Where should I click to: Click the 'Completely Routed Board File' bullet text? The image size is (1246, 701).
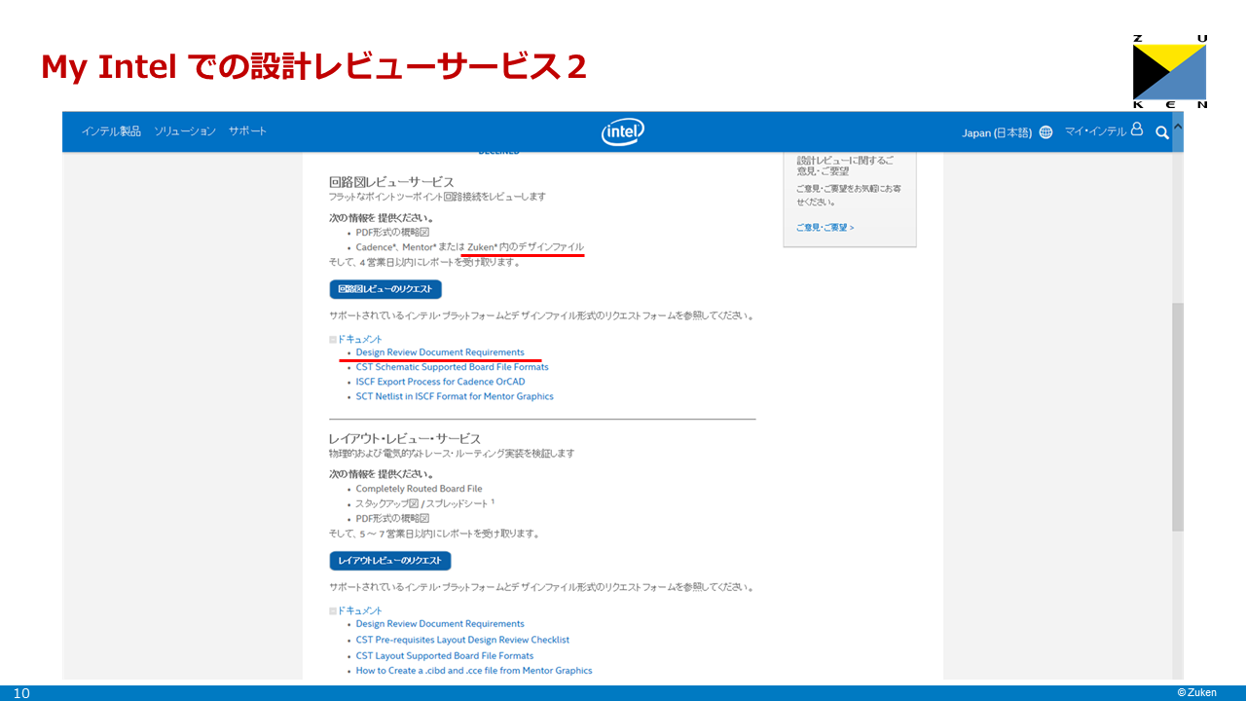(x=419, y=489)
